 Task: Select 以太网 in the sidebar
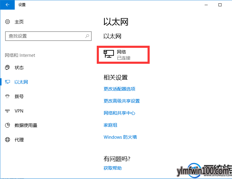[x=21, y=82]
